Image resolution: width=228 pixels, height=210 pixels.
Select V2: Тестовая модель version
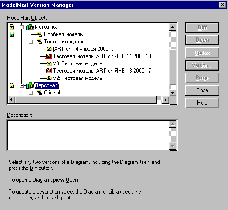pos(78,78)
